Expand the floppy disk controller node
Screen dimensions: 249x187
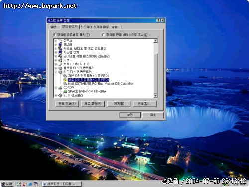56,68
